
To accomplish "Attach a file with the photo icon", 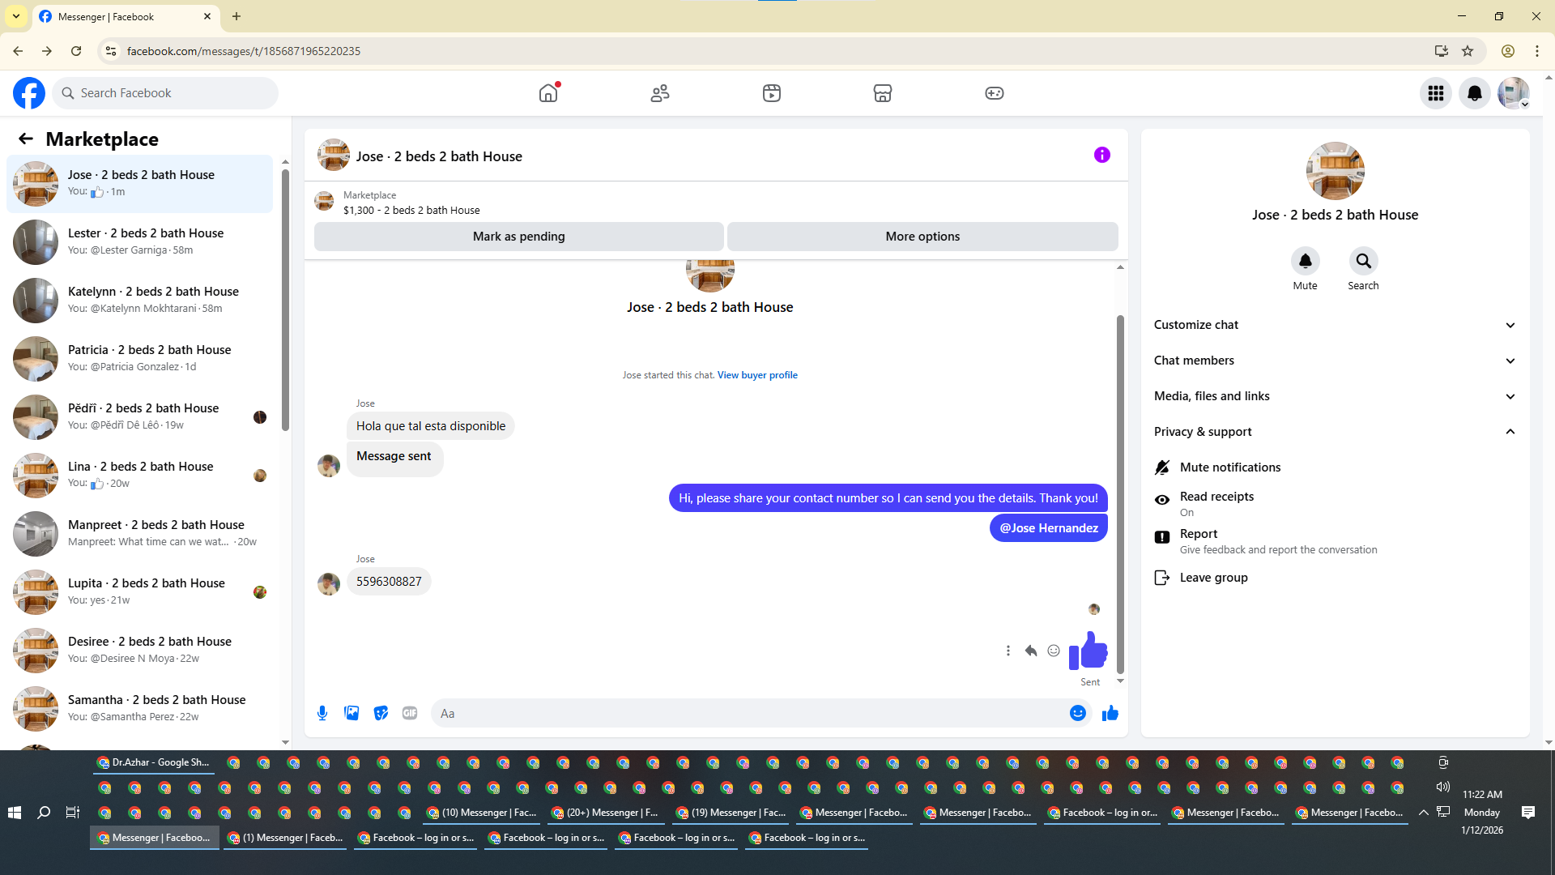I will coord(351,713).
